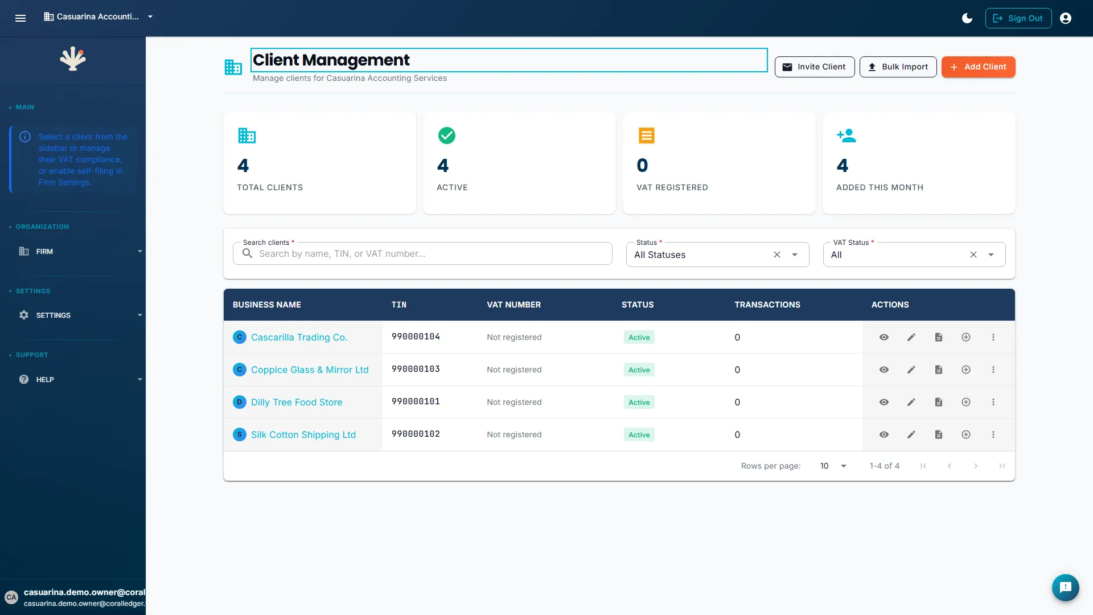The image size is (1093, 615).
Task: Go to next page arrow
Action: pyautogui.click(x=976, y=466)
